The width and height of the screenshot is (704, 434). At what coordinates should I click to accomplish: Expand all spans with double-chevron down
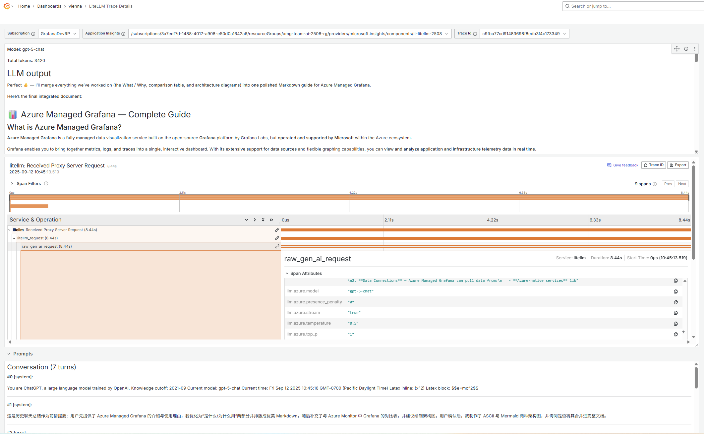point(263,220)
